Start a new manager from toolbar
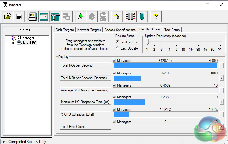The height and width of the screenshot is (144, 228). 32,16
